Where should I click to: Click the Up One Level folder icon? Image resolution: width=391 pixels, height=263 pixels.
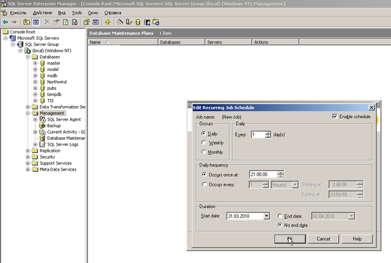click(26, 22)
